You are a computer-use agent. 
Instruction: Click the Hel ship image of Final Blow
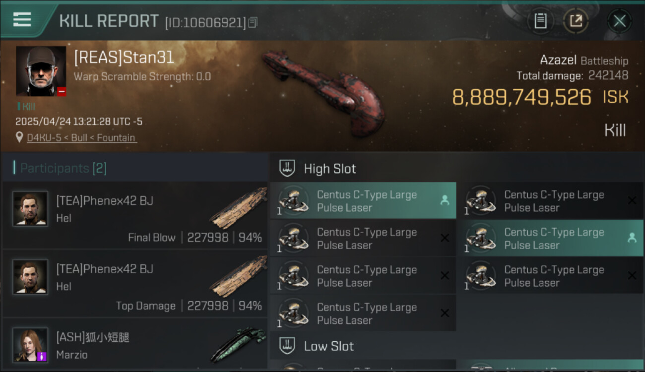click(238, 209)
